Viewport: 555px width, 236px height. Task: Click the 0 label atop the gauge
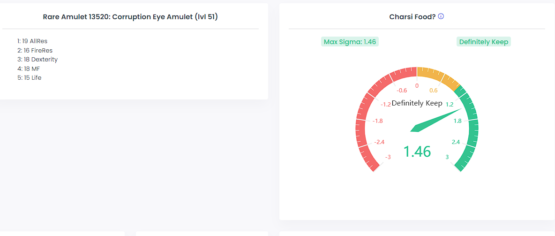(x=417, y=86)
